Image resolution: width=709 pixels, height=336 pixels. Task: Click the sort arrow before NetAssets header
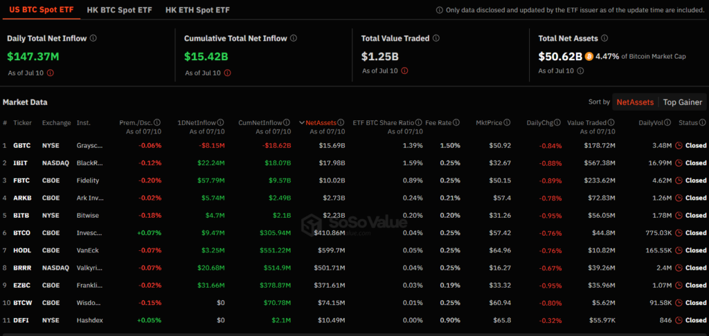[x=302, y=122]
